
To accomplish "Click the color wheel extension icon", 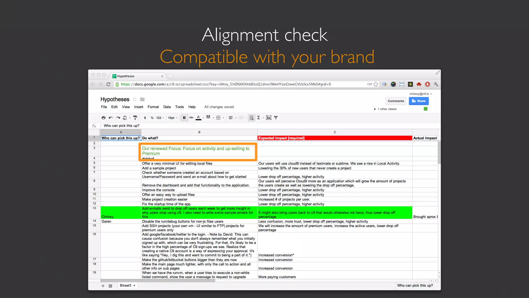I will pos(393,84).
